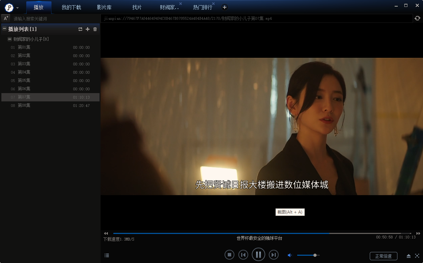This screenshot has height=263, width=423.
Task: Skip to the next episode
Action: pos(273,255)
